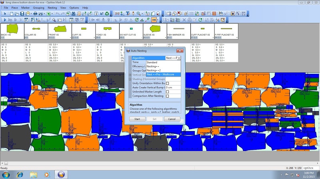Click the Text tool 'T' icon

[128, 14]
